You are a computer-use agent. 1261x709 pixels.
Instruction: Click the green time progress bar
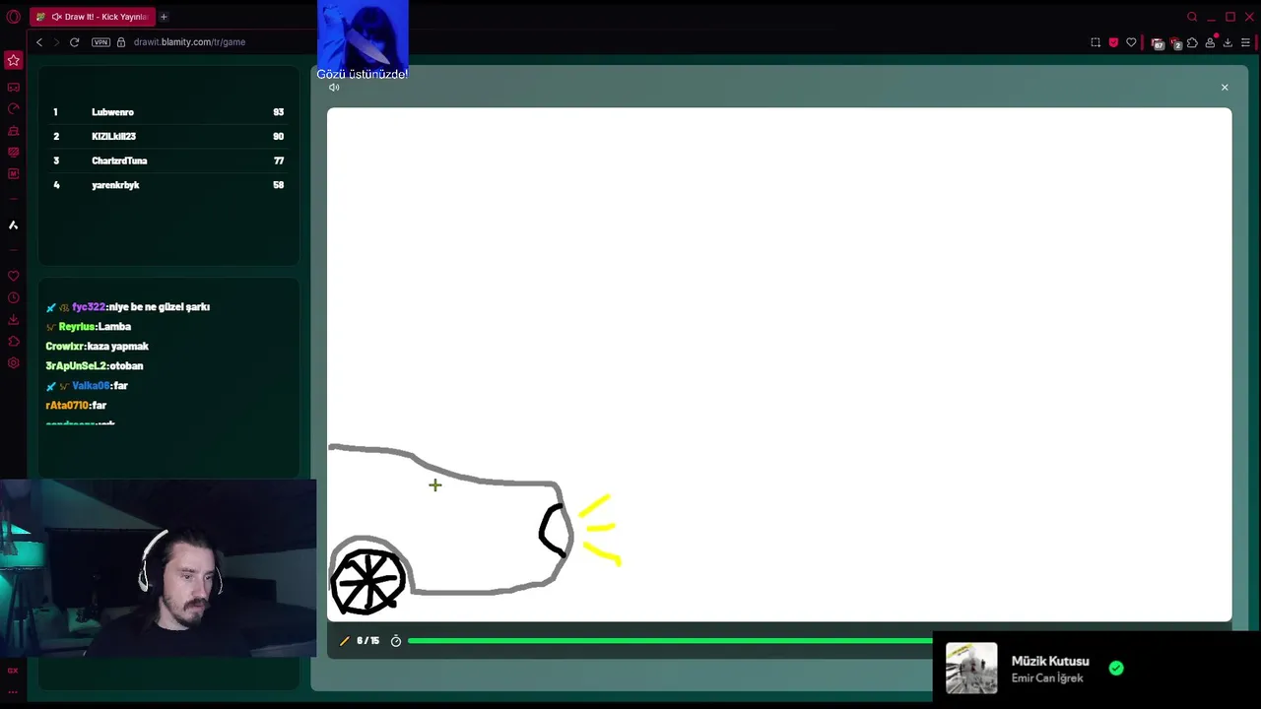tap(670, 641)
